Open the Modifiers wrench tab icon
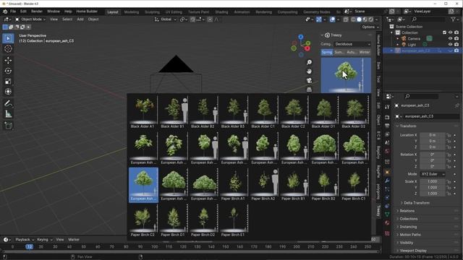The width and height of the screenshot is (463, 260). click(x=387, y=181)
